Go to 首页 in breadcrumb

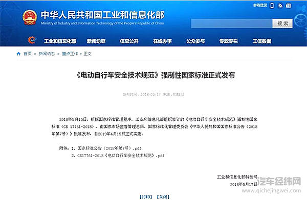coord(28,54)
